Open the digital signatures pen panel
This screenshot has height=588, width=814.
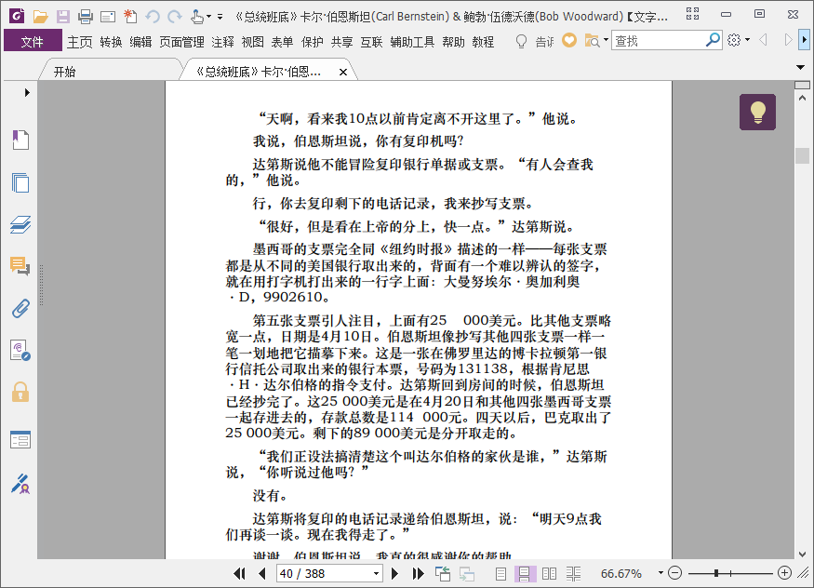coord(20,484)
